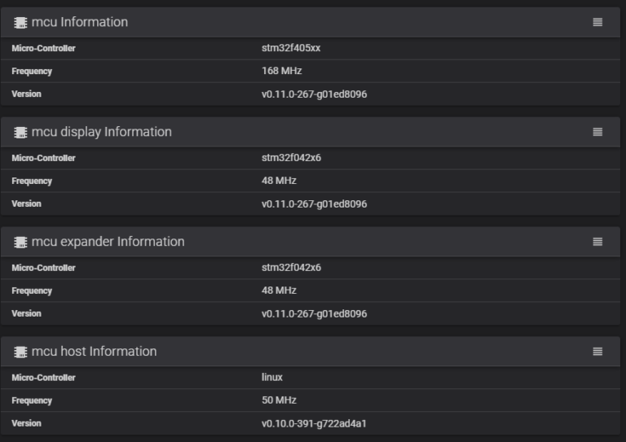Viewport: 626px width, 442px height.
Task: Open the hamburger menu on mcu expander panel
Action: tap(597, 242)
